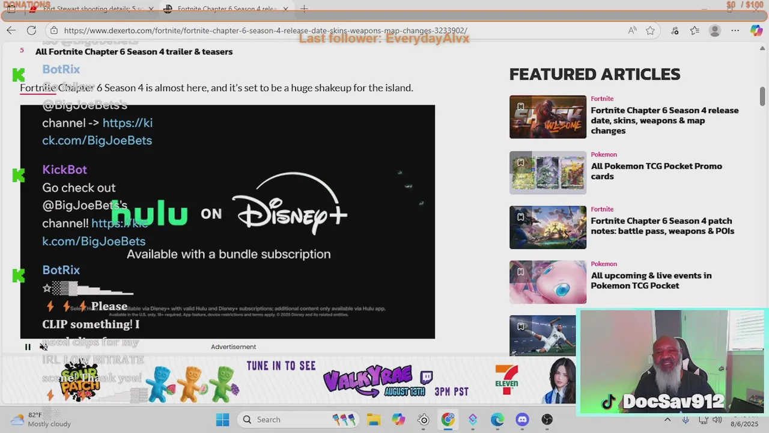Open the Fortnite patch notes thumbnail

click(x=548, y=227)
